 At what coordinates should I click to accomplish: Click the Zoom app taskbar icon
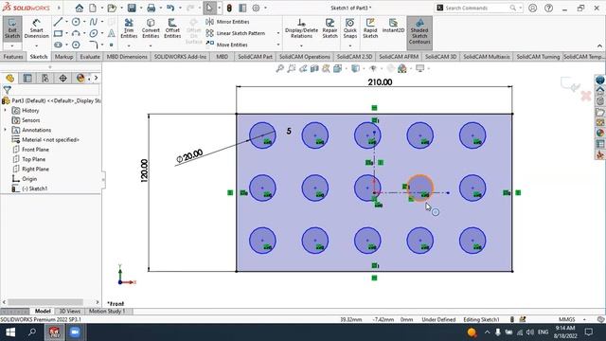(x=76, y=332)
